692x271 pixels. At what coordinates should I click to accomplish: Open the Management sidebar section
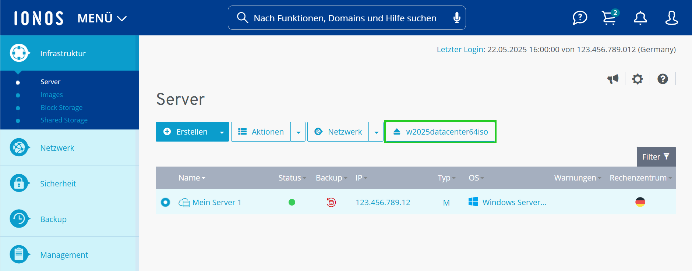70,254
